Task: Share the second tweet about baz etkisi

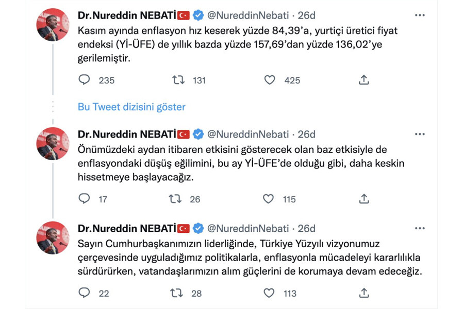Action: [363, 199]
